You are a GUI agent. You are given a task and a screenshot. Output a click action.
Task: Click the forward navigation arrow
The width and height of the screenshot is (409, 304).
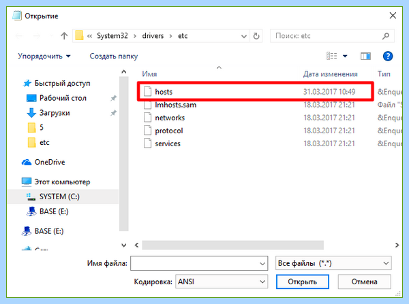37,35
